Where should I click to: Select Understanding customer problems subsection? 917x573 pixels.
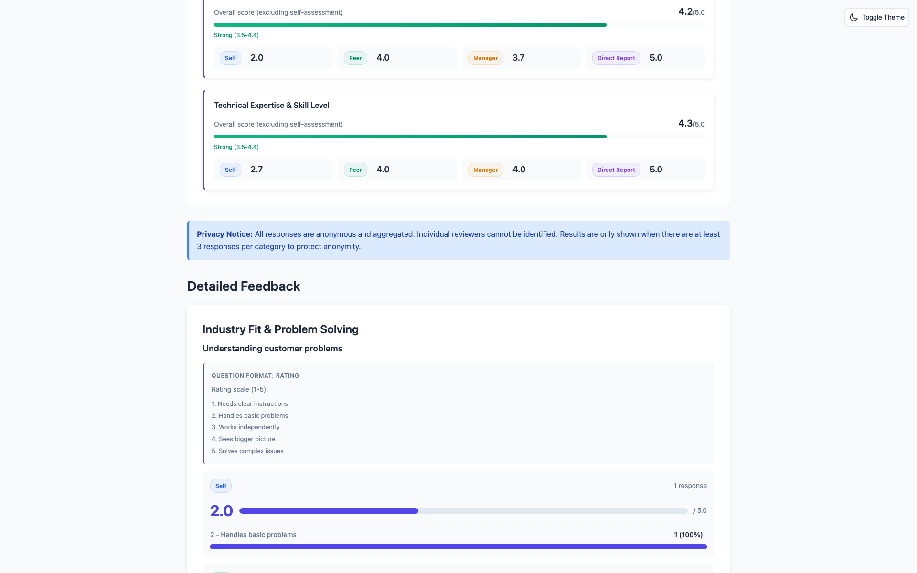[272, 348]
